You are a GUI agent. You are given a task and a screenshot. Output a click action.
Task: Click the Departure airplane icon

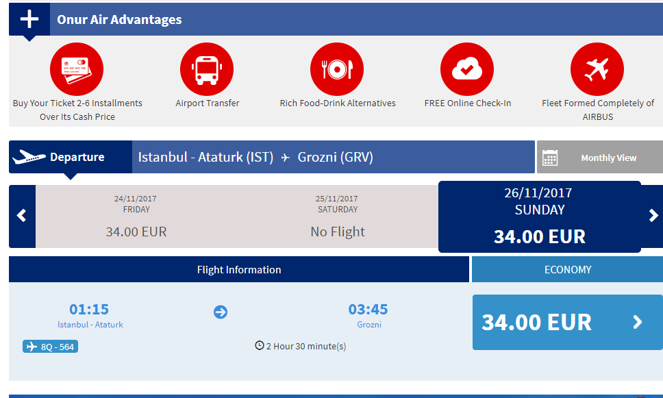pyautogui.click(x=29, y=157)
